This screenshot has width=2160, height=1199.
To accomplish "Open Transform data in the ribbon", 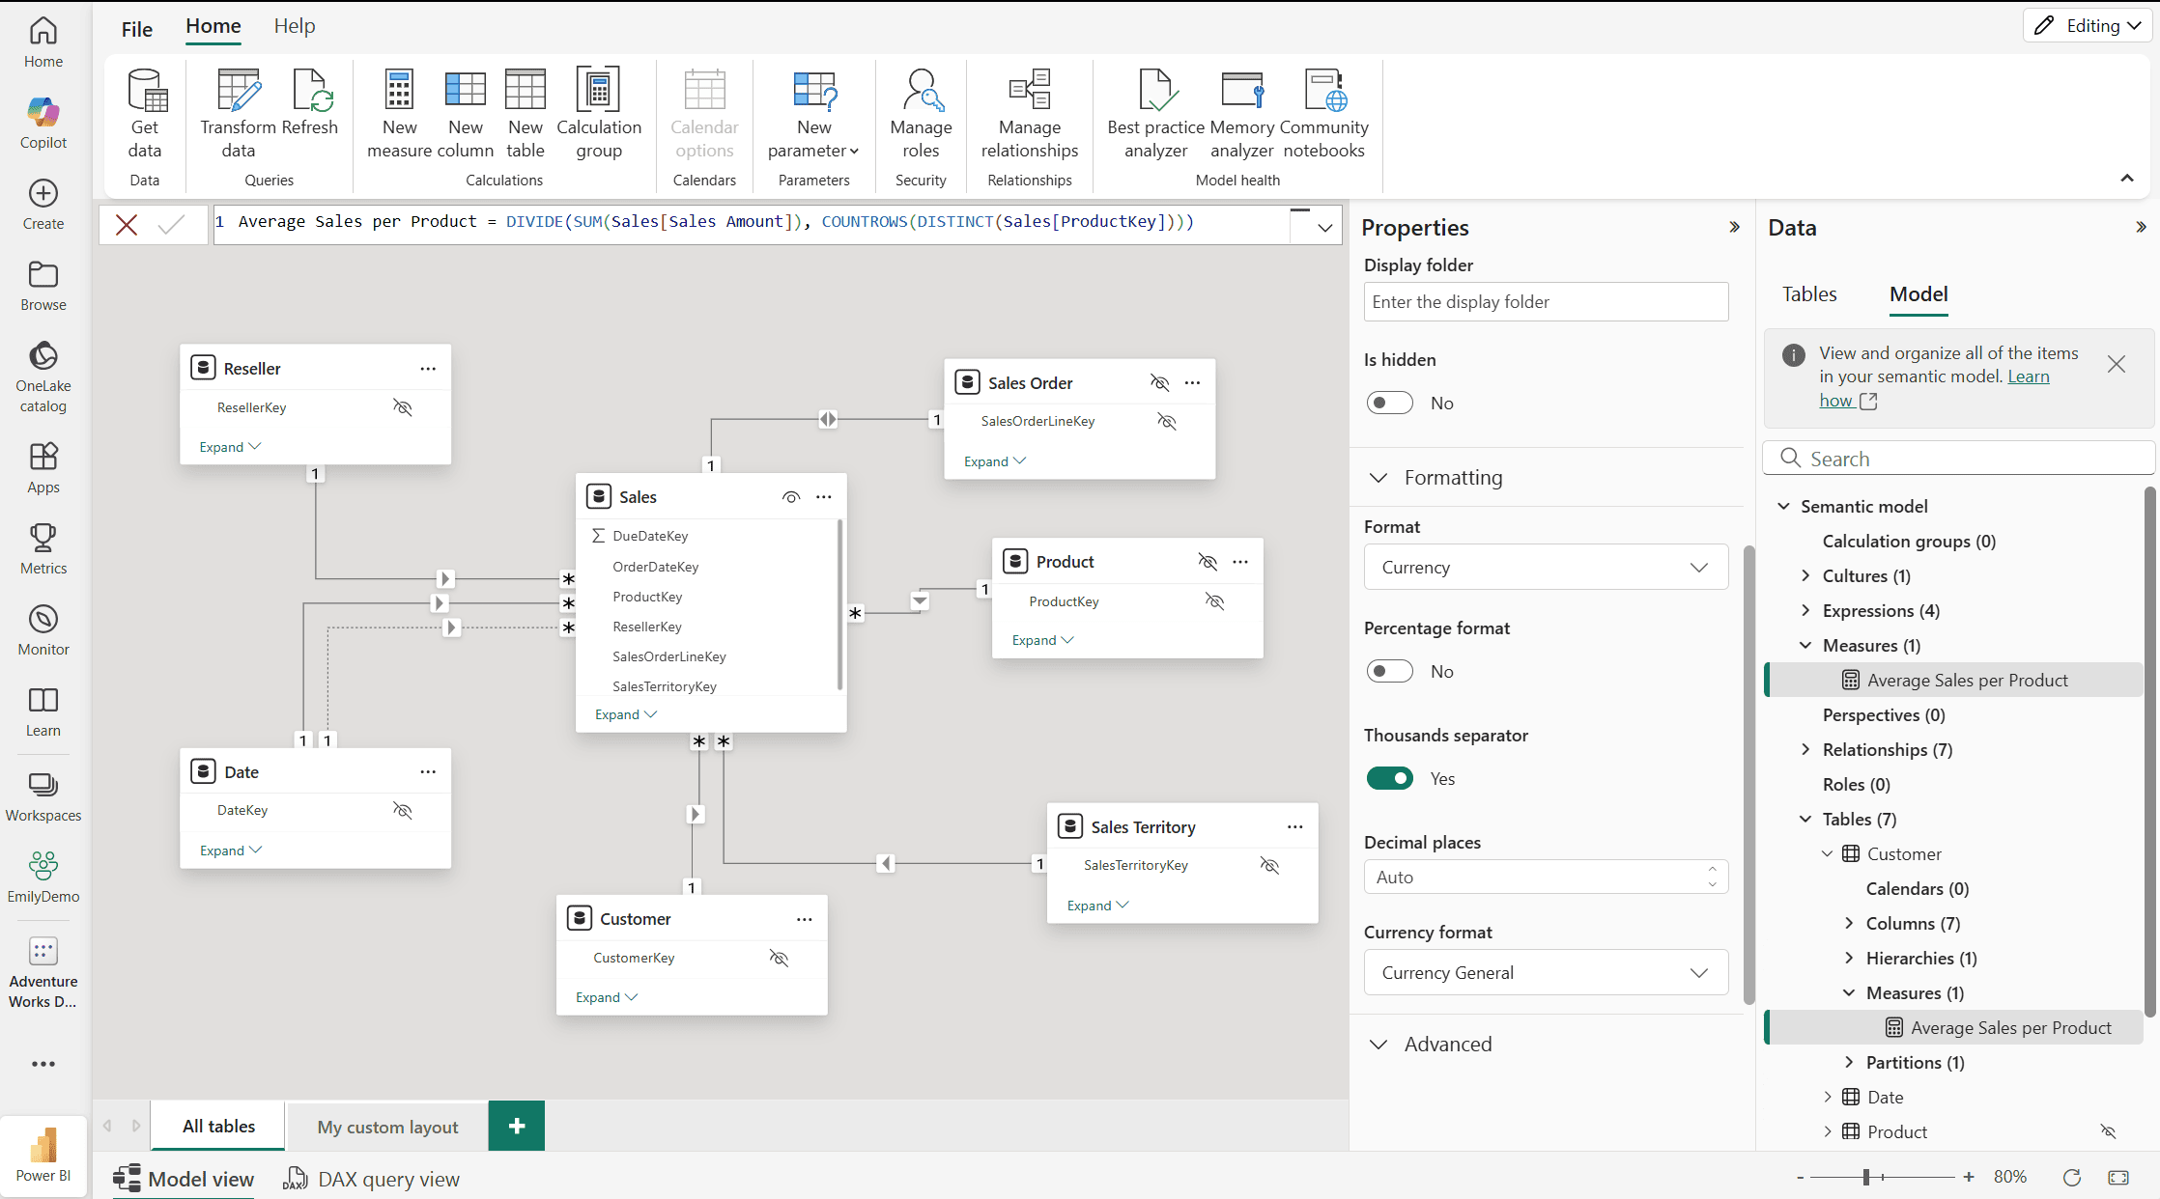I will [x=238, y=113].
